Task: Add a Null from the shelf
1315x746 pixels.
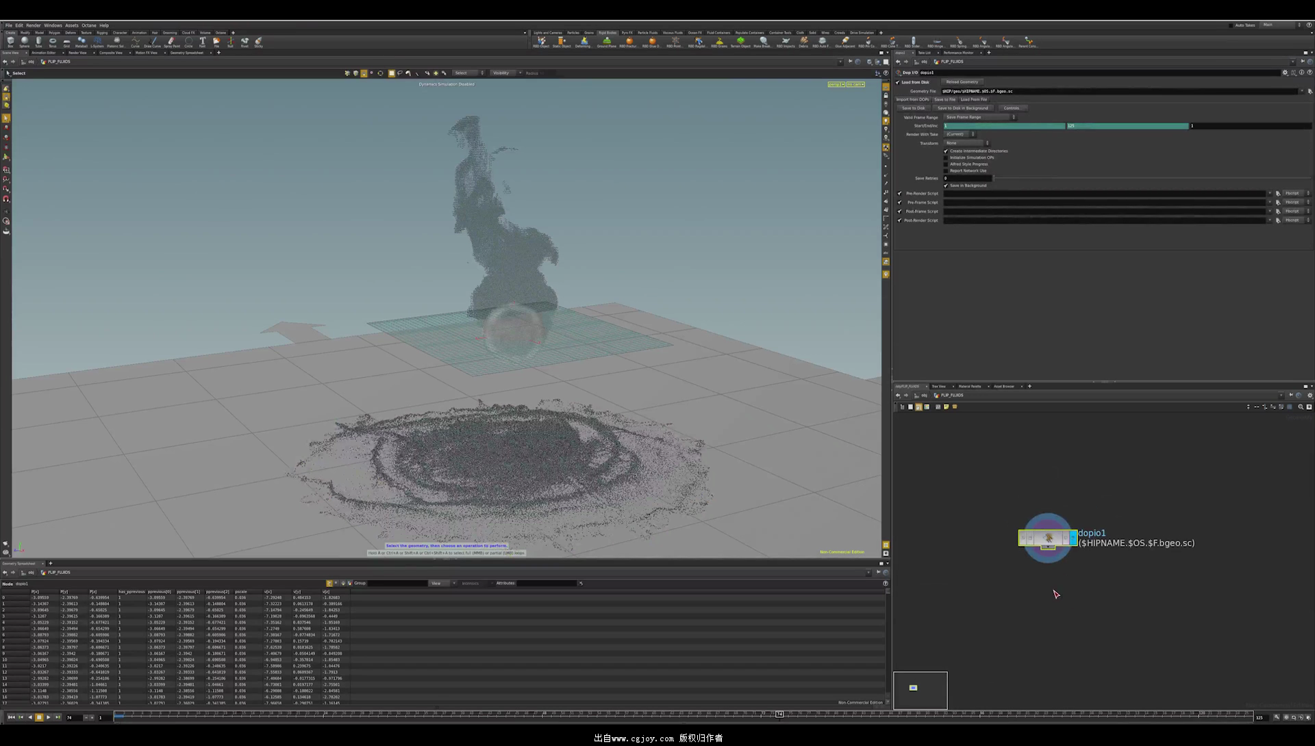Action: [230, 42]
